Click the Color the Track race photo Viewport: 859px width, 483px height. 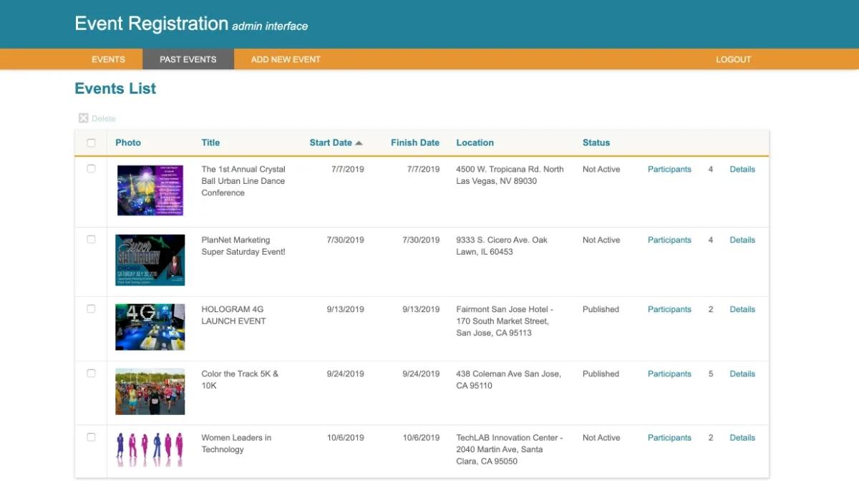coord(150,391)
